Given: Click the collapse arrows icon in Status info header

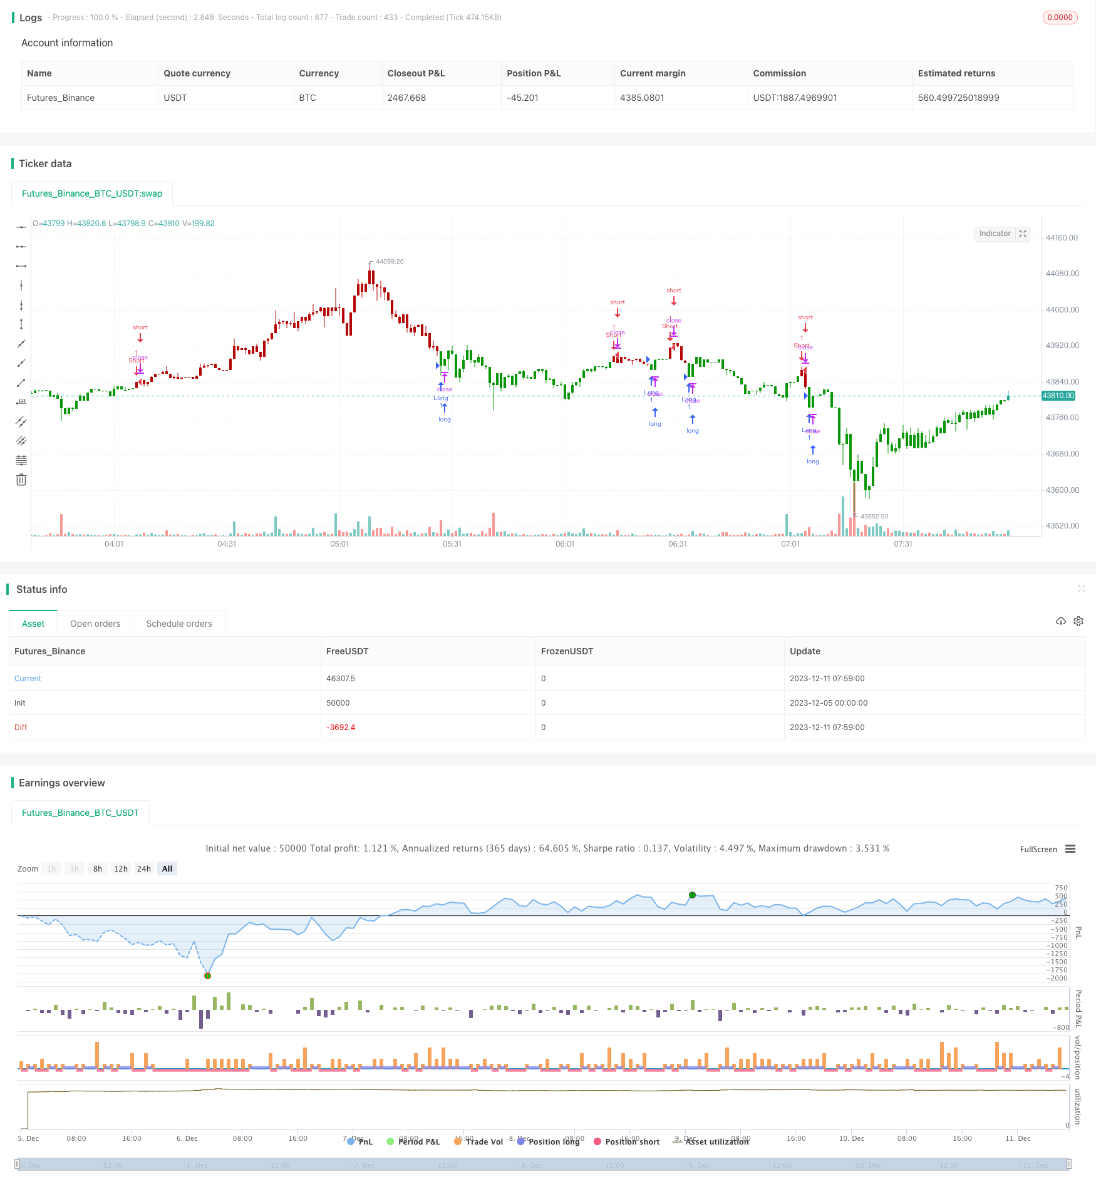Looking at the screenshot, I should point(1081,589).
